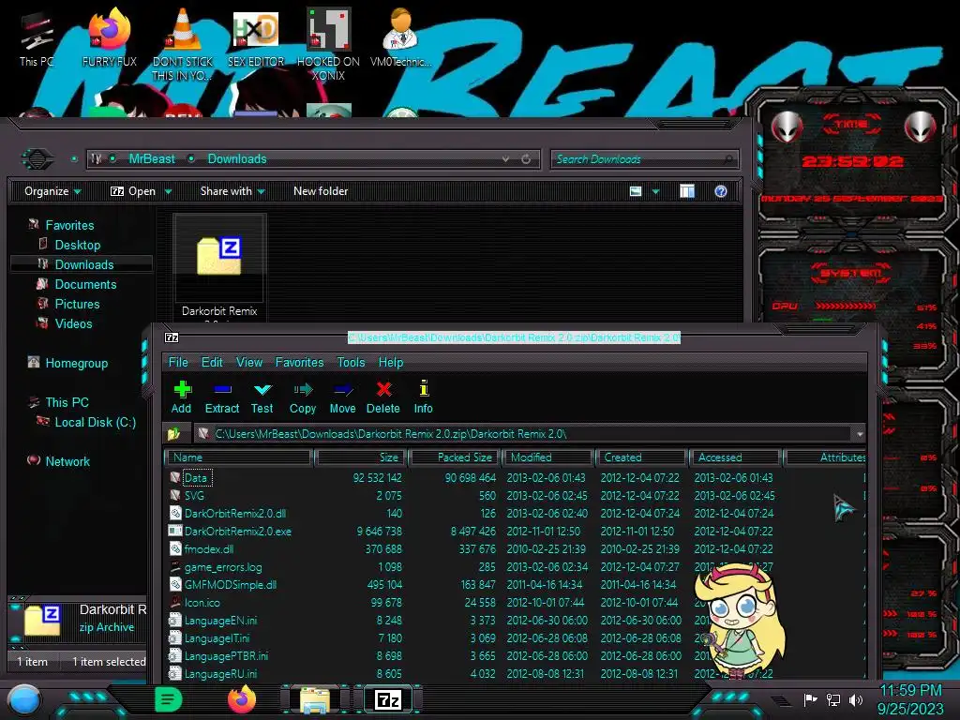
Task: Expand the 7-Zip address path dropdown
Action: (x=860, y=433)
